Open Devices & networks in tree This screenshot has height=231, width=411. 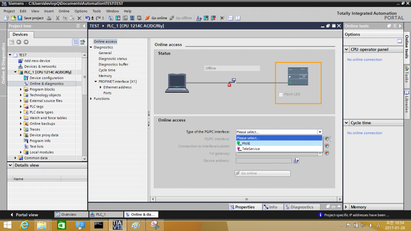[40, 67]
